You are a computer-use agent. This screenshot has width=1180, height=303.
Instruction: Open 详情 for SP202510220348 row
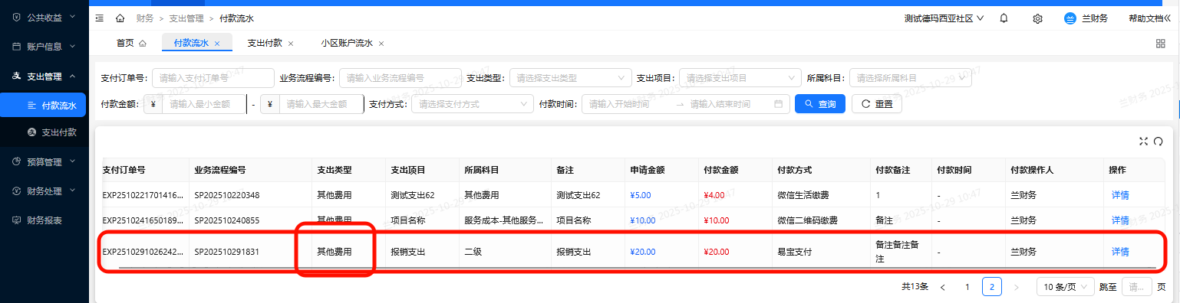tap(1120, 195)
